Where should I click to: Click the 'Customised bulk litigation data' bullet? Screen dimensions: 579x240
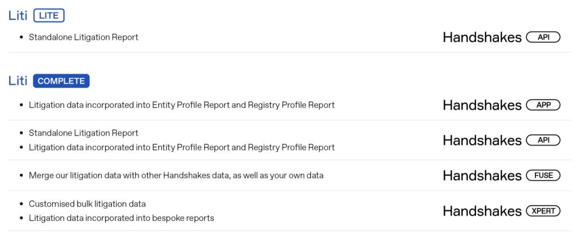87,204
